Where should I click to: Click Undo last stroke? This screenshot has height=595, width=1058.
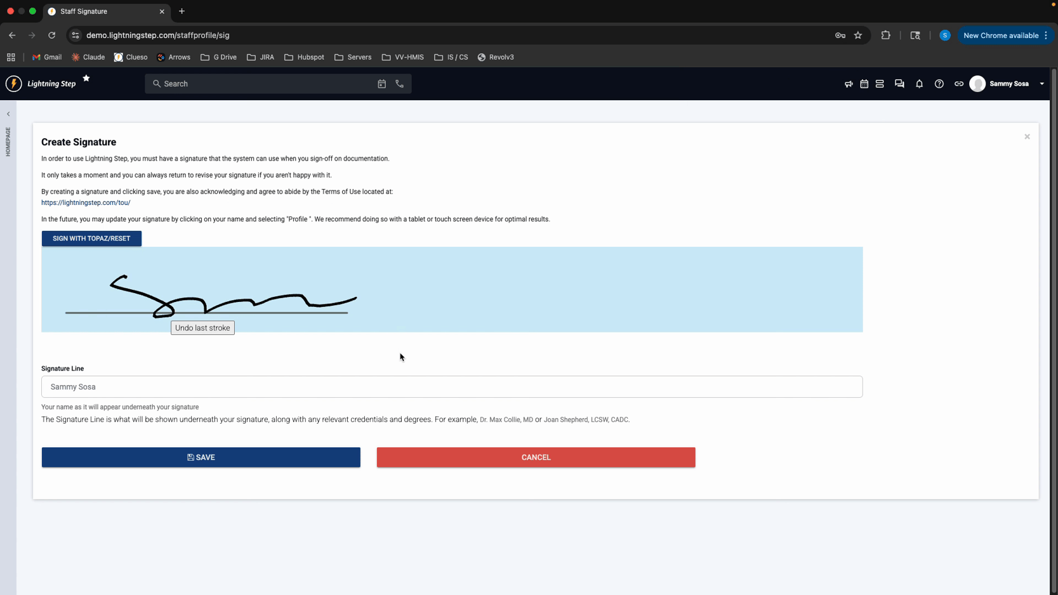202,328
